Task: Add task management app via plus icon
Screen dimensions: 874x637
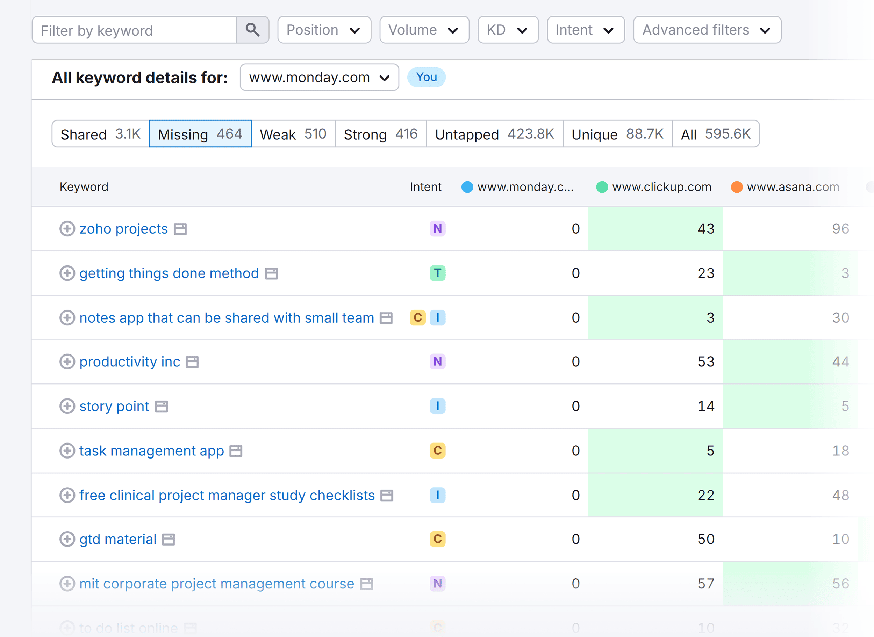Action: pyautogui.click(x=67, y=451)
